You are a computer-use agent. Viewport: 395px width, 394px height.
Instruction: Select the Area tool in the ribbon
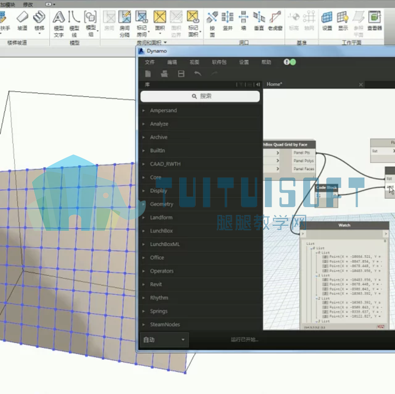pos(160,23)
